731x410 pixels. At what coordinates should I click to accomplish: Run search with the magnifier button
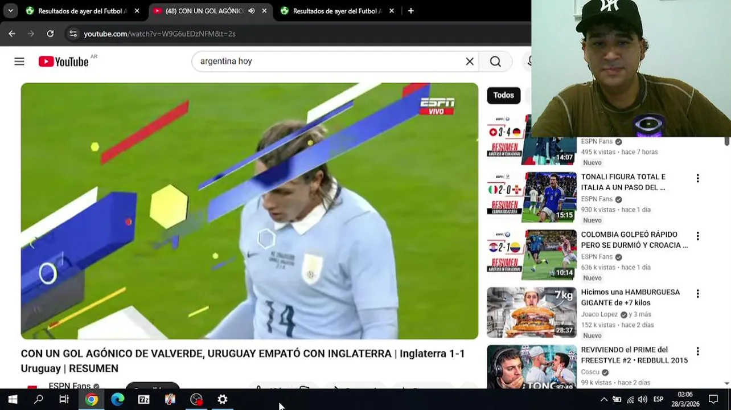point(495,61)
